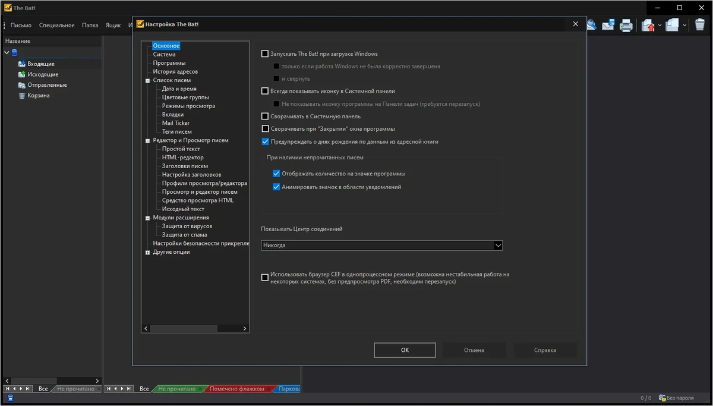This screenshot has height=406, width=713.
Task: Check minimize on program window close option
Action: (x=265, y=129)
